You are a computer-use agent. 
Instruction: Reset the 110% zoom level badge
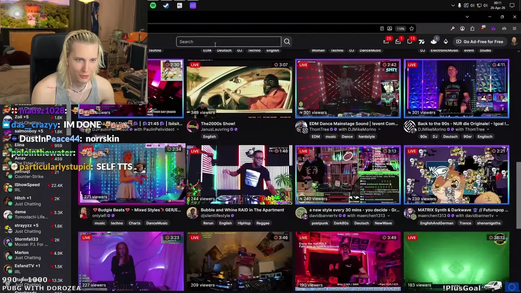click(x=401, y=28)
